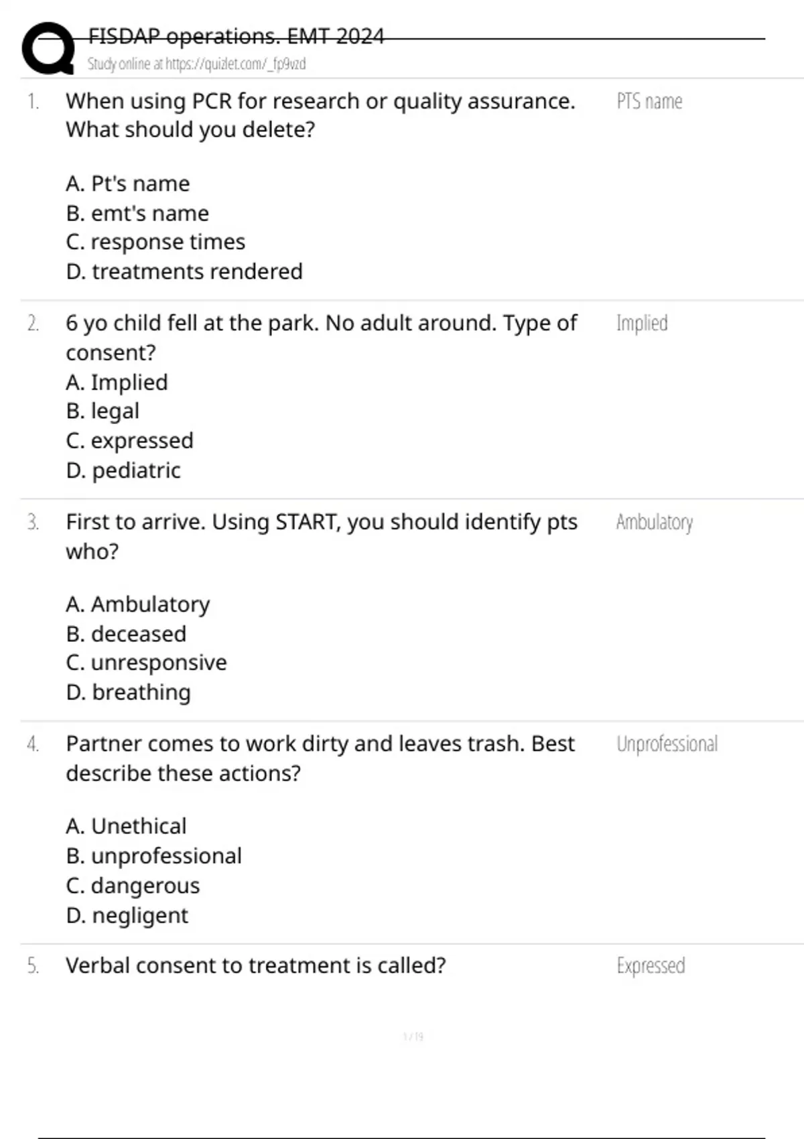The width and height of the screenshot is (804, 1139).
Task: Click the Implied answer on the right
Action: pos(642,323)
